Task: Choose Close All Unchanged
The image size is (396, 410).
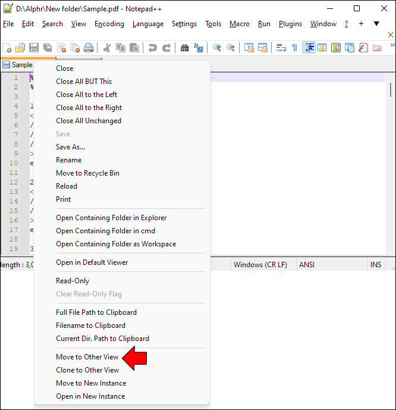Action: click(x=122, y=121)
